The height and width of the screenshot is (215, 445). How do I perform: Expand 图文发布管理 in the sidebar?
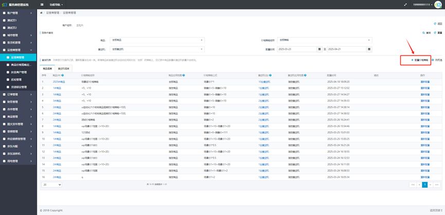pos(19,124)
